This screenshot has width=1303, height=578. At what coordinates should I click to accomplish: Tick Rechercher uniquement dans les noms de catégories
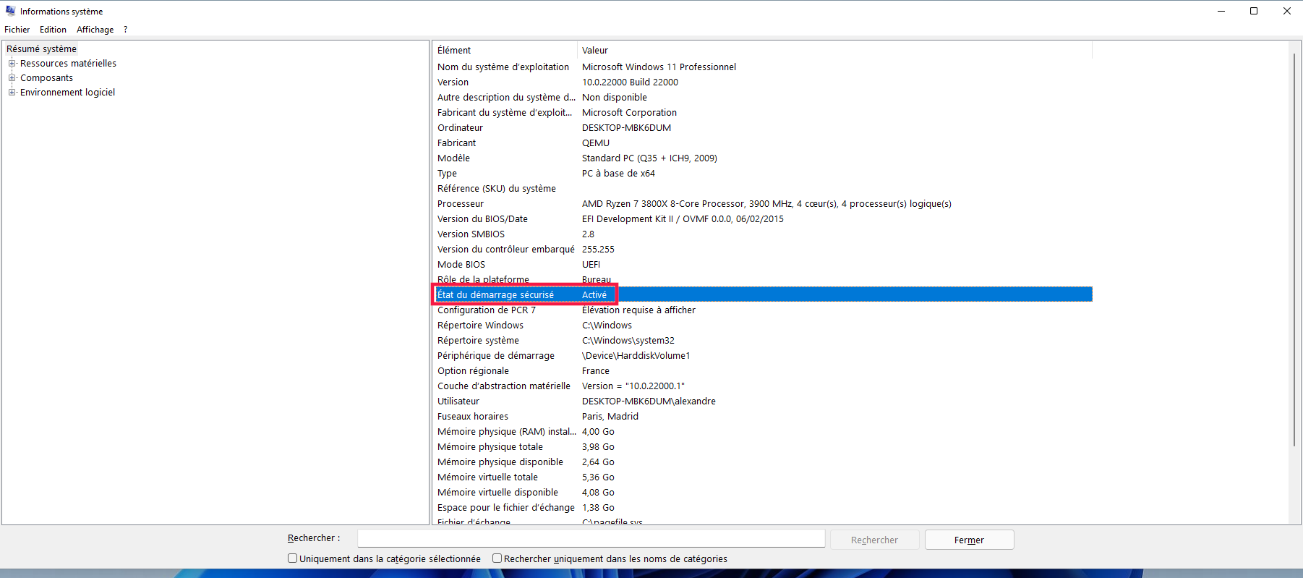click(x=497, y=558)
